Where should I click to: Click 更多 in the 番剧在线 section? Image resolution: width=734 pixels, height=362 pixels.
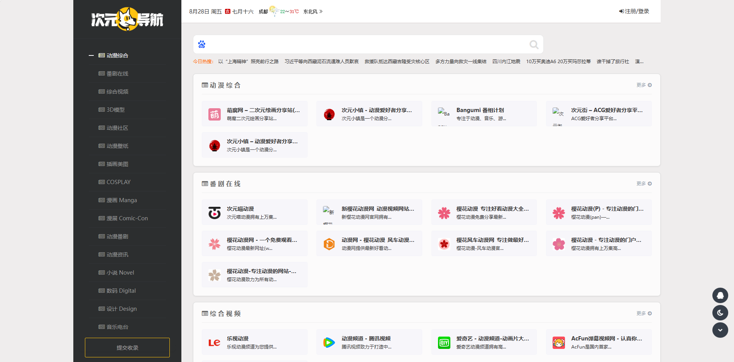tap(644, 184)
